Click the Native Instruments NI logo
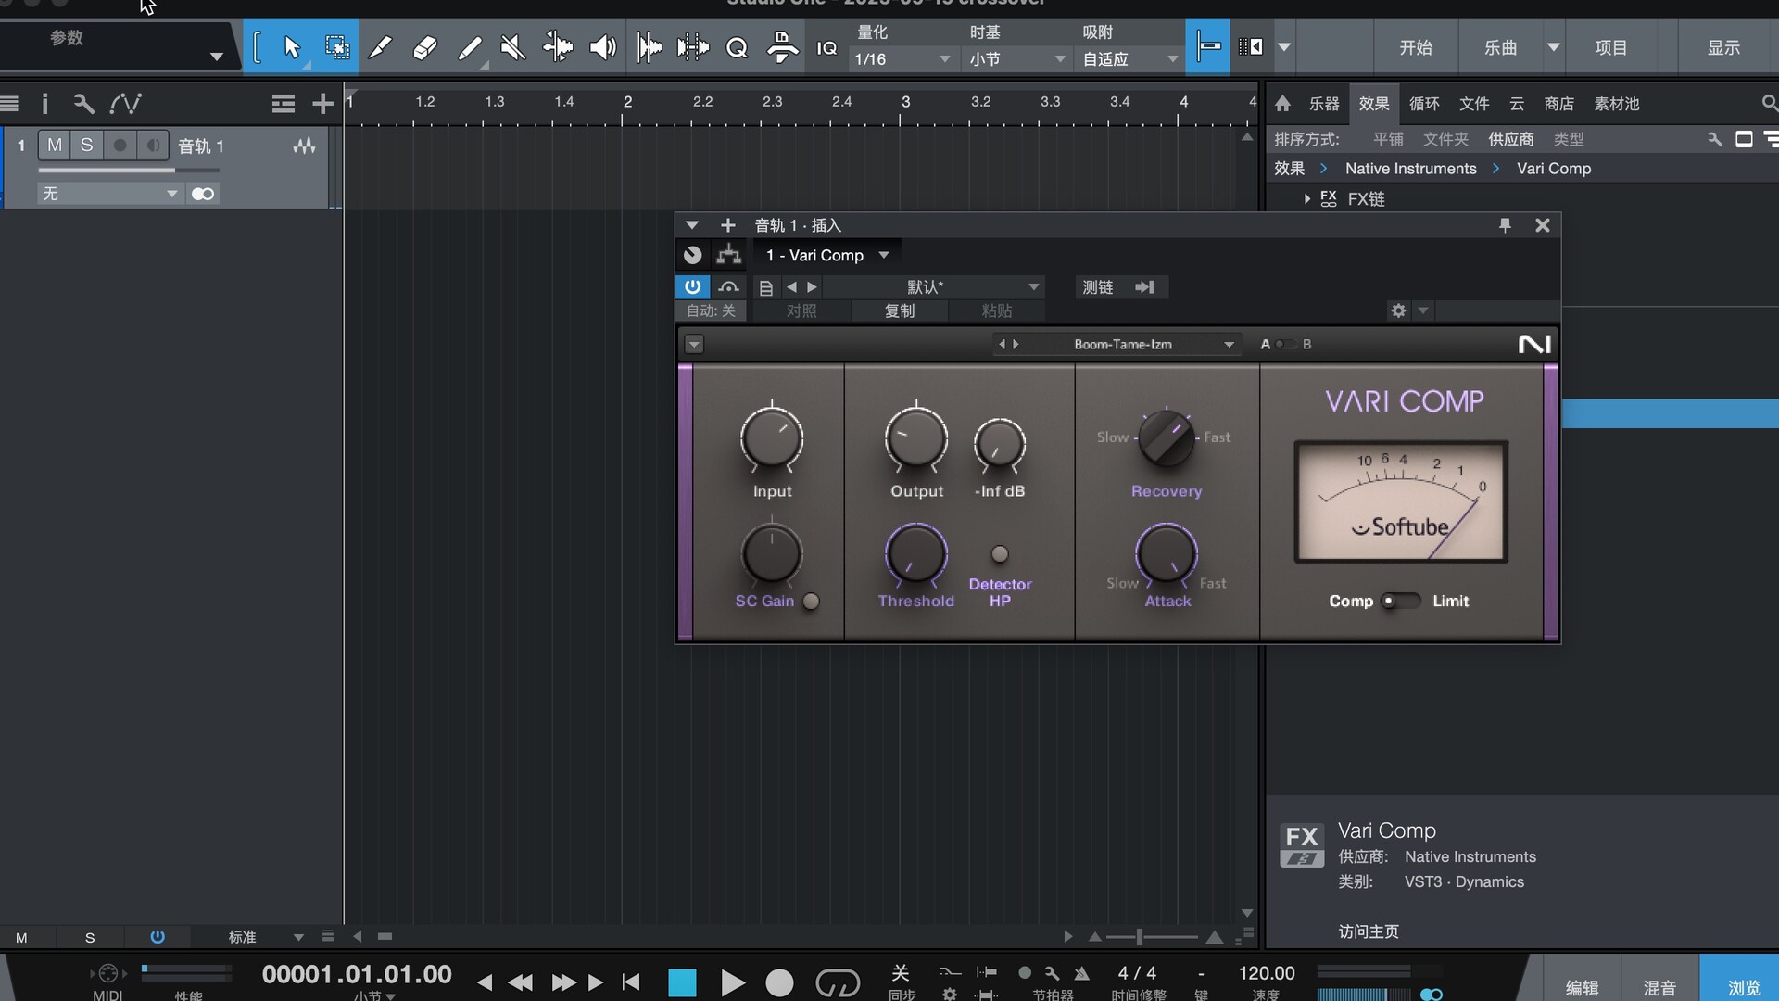The height and width of the screenshot is (1001, 1779). coord(1534,344)
